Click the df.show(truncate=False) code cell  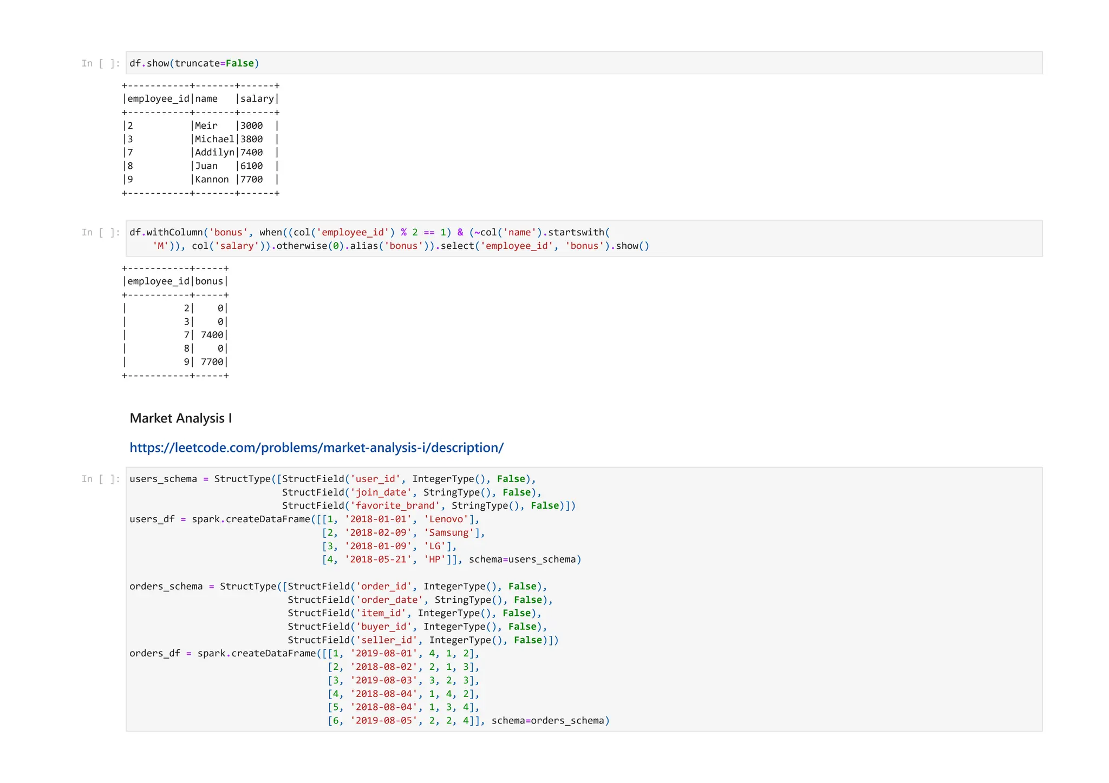584,63
